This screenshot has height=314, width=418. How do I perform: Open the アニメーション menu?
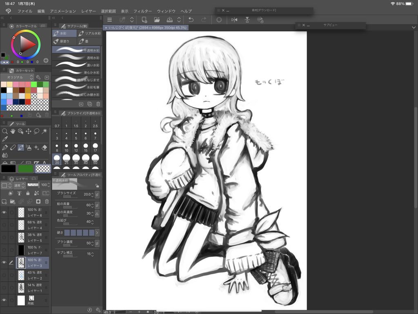pos(63,11)
